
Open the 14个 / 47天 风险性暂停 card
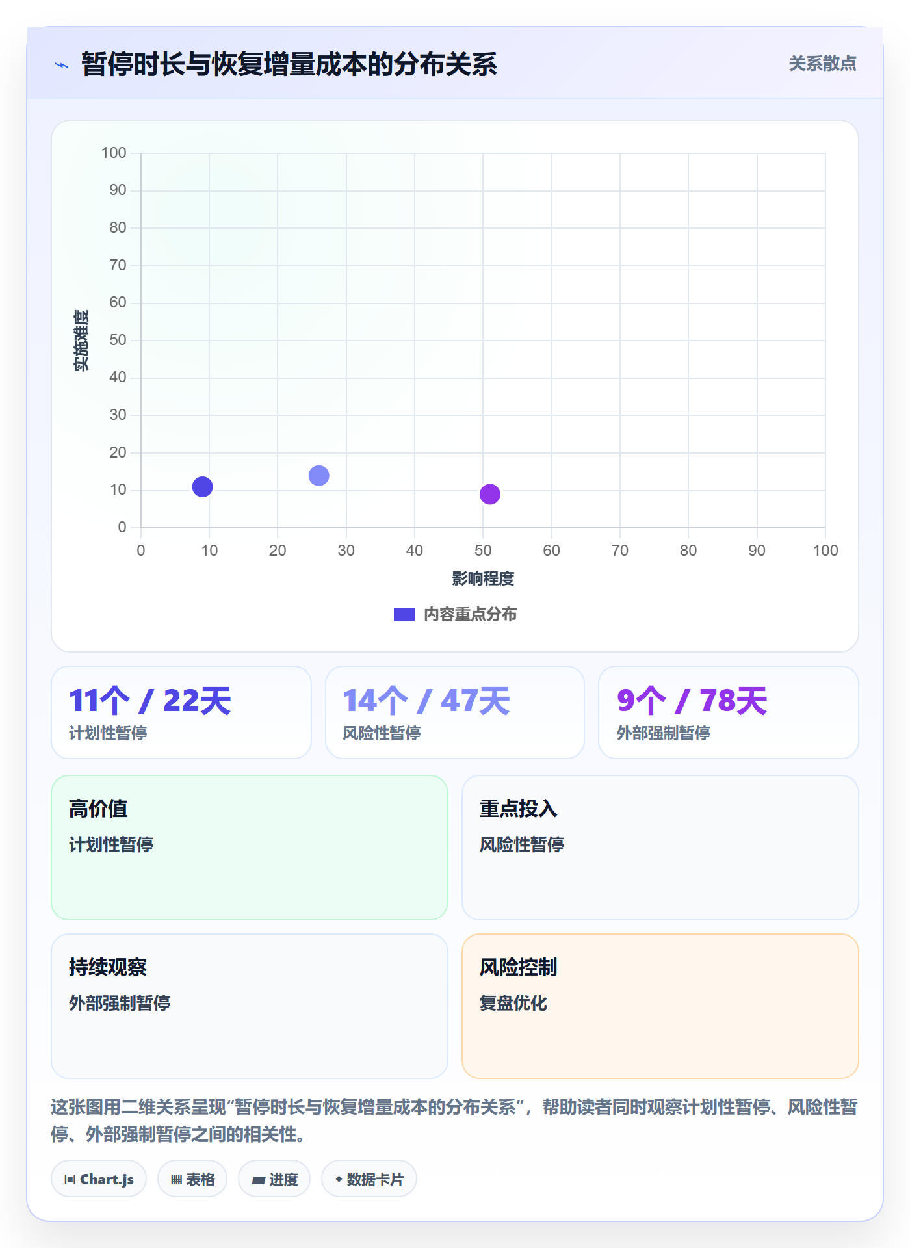tap(455, 712)
